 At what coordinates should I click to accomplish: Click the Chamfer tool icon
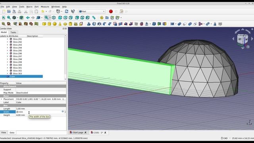(x=110, y=24)
